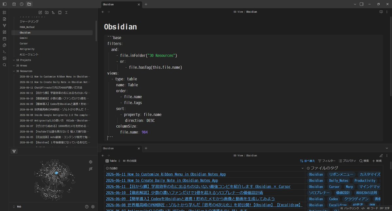Open the top pane tab list dropdown
This screenshot has height=211, width=392.
tap(355, 4)
